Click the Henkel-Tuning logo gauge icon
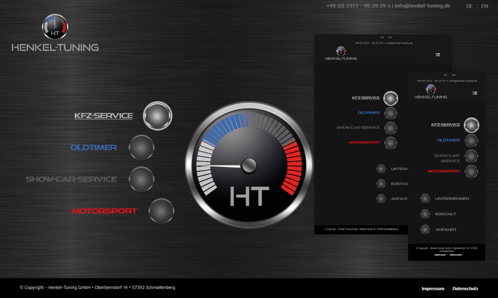 (x=55, y=27)
